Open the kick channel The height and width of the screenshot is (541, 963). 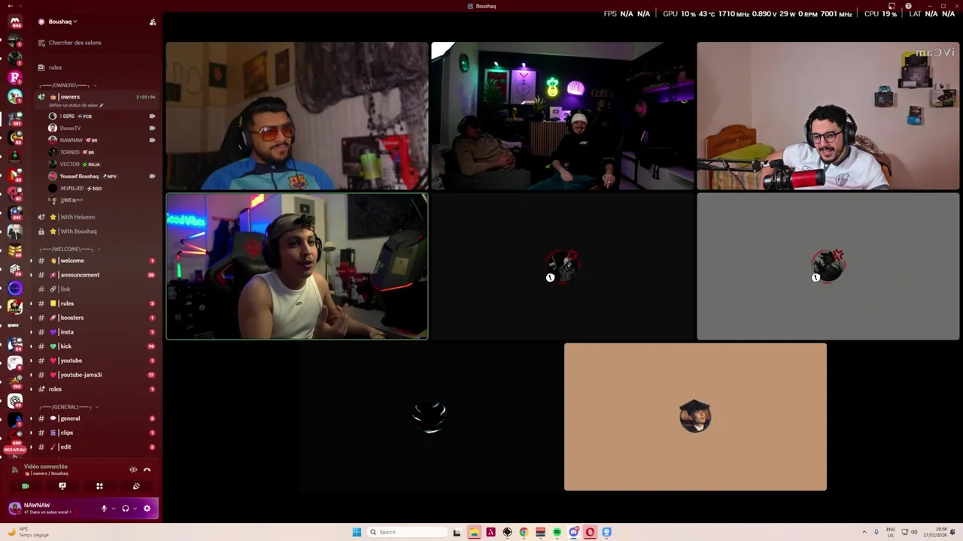tap(96, 346)
